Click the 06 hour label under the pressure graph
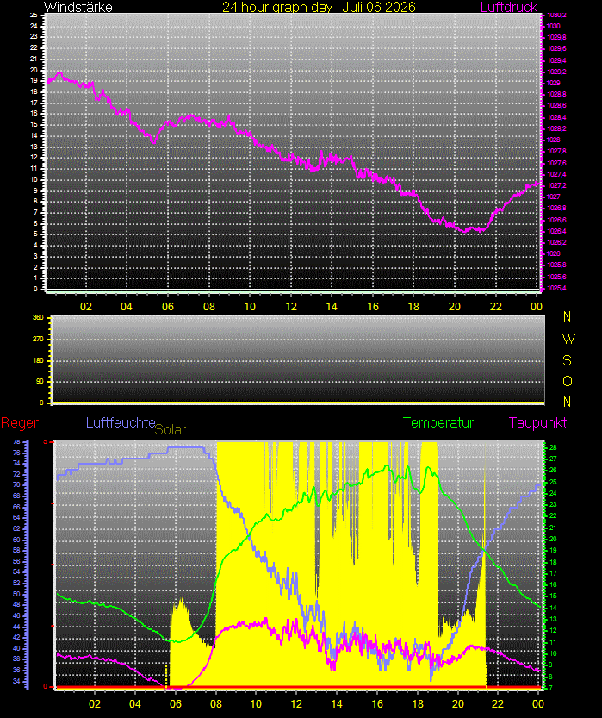602x718 pixels. tap(168, 306)
